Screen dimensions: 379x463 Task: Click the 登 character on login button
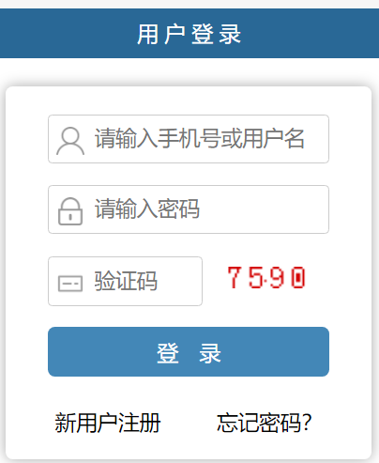(168, 353)
